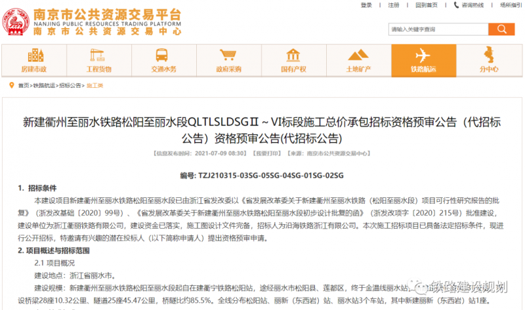525x310 pixels.
Task: Select the 交通水务 bus category
Action: (163, 60)
